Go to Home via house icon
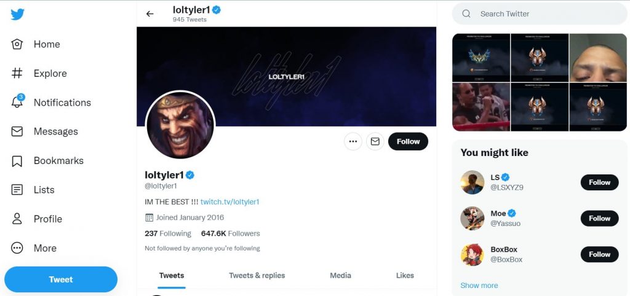 pyautogui.click(x=17, y=44)
